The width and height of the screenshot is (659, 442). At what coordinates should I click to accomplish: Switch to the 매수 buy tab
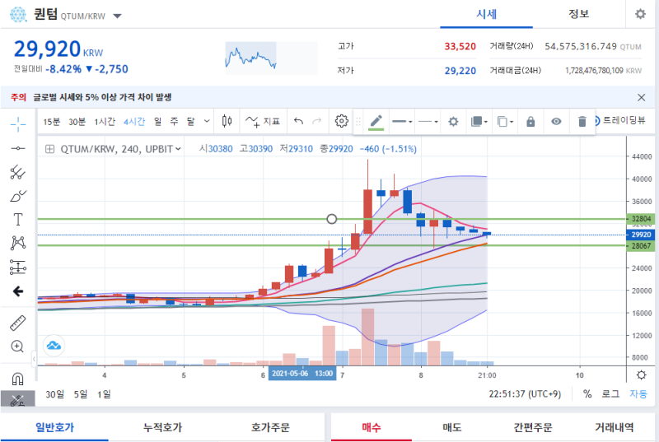point(372,427)
